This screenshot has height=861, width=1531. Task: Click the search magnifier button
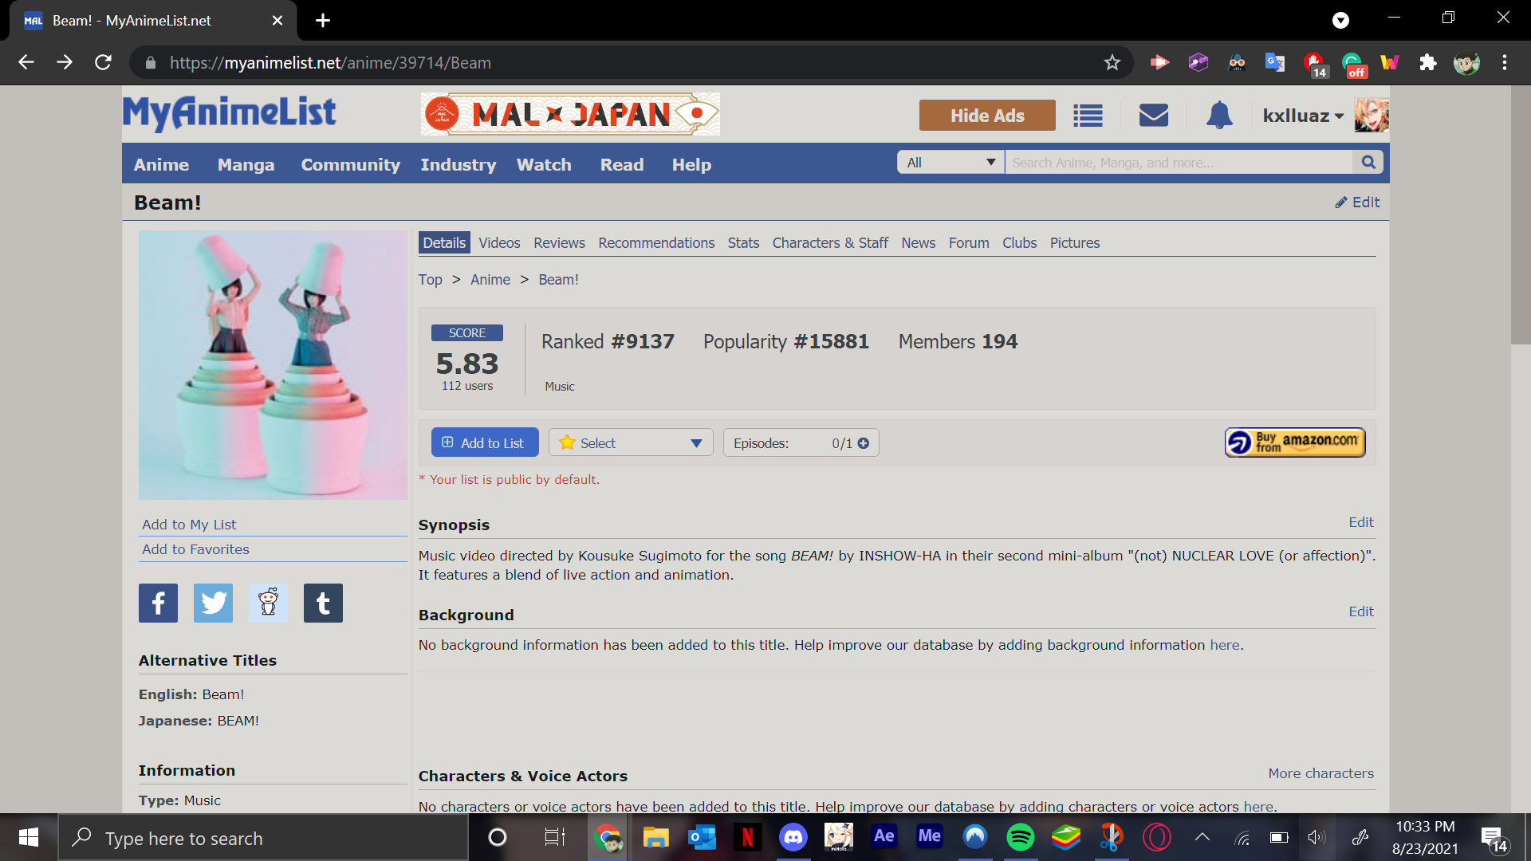pos(1368,163)
